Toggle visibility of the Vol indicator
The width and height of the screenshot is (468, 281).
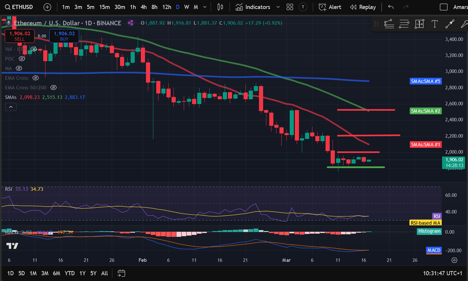(x=33, y=49)
